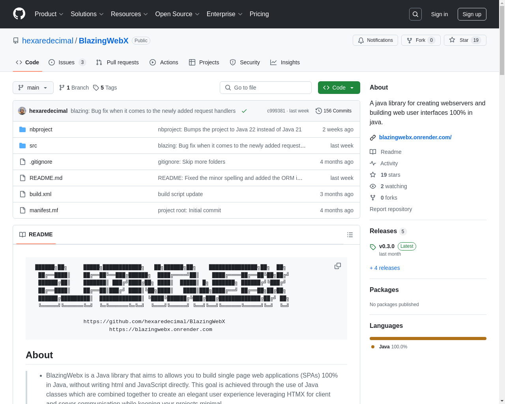Select the README tab
Image resolution: width=505 pixels, height=404 pixels.
click(36, 234)
